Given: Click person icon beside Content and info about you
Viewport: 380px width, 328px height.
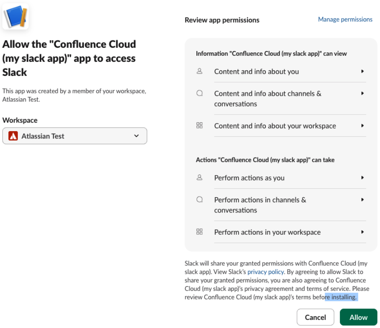Looking at the screenshot, I should (199, 71).
